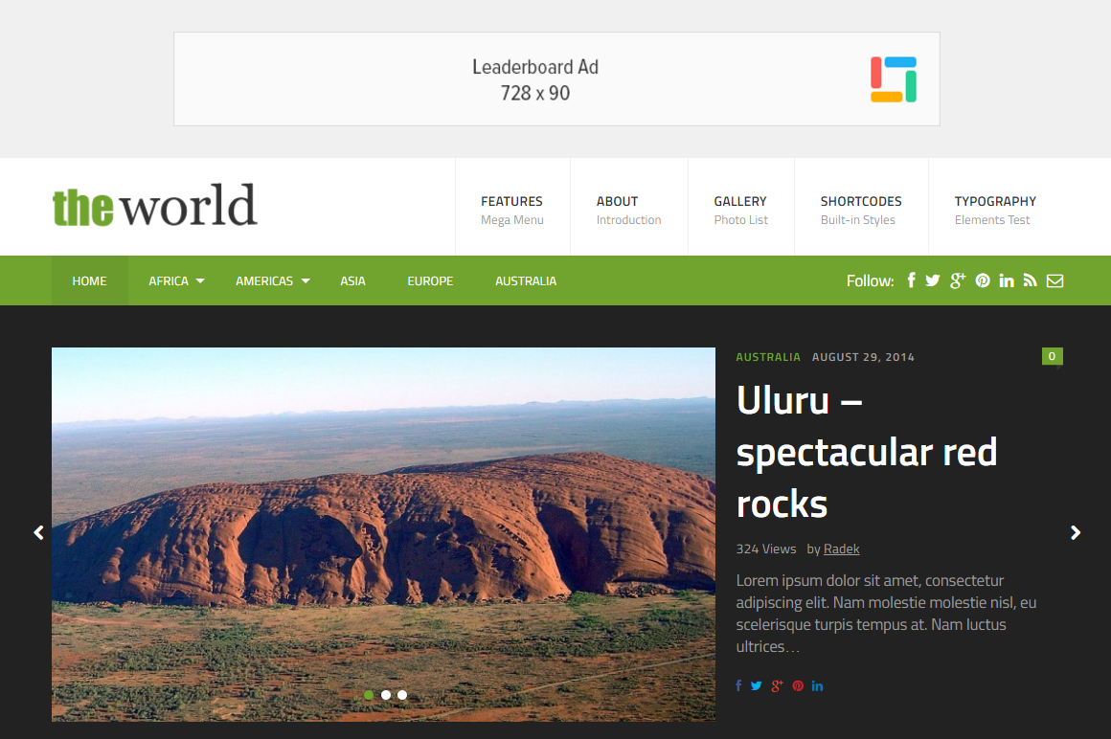Jump to the second slide dot
The width and height of the screenshot is (1111, 739).
[x=386, y=695]
